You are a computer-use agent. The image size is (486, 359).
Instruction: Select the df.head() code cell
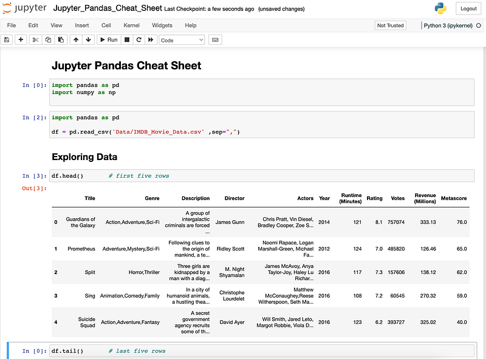point(262,176)
